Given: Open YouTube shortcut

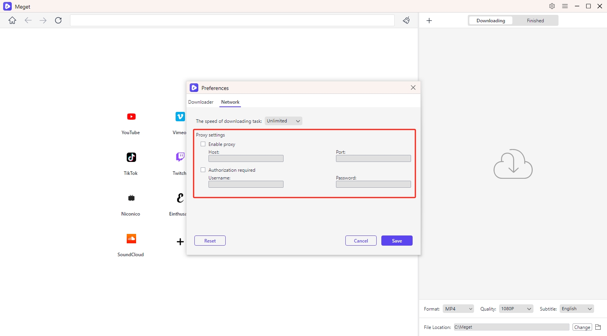Looking at the screenshot, I should point(131,124).
